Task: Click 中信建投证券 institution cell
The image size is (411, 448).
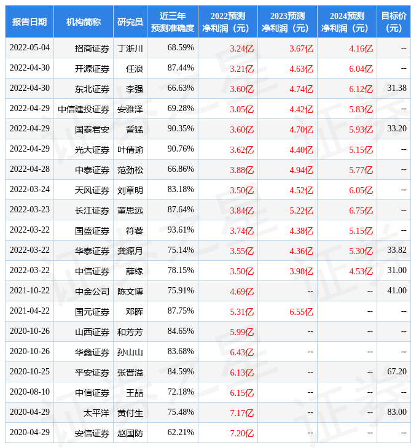Action: click(x=84, y=109)
